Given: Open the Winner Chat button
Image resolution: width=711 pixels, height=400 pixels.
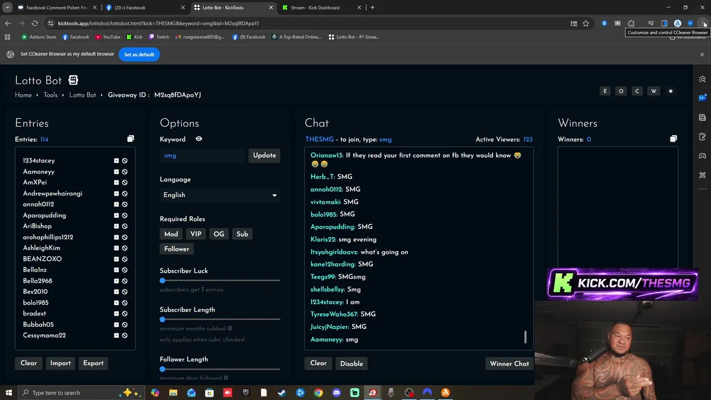Looking at the screenshot, I should coord(509,364).
